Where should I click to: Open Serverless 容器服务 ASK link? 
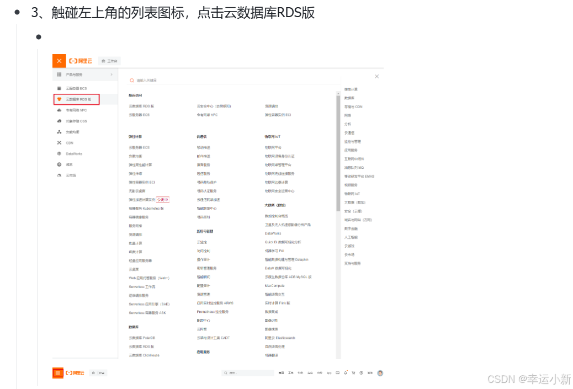pyautogui.click(x=147, y=313)
